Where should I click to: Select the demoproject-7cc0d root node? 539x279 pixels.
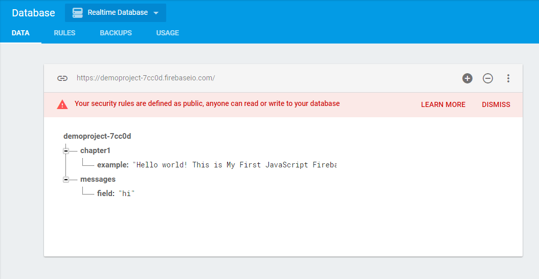pos(97,136)
